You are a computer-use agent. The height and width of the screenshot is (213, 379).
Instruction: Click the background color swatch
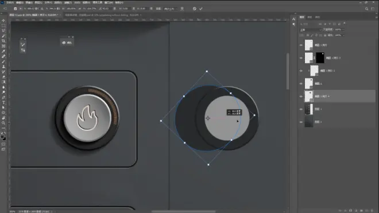(x=5, y=139)
